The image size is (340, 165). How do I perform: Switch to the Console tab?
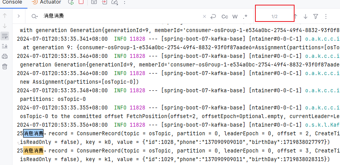(x=12, y=2)
